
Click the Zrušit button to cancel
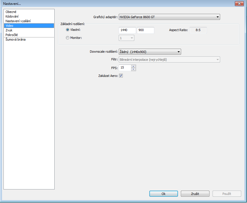click(x=195, y=194)
